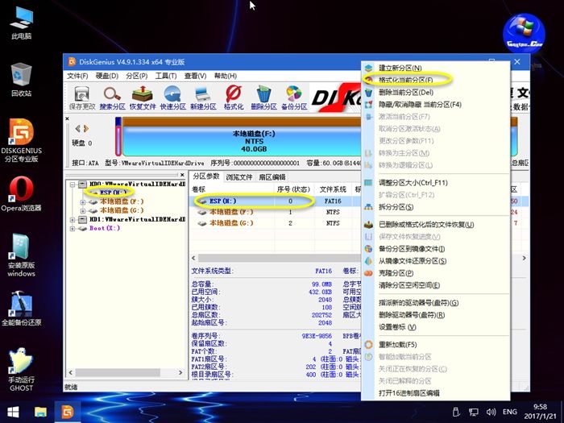Choose 调整分区大小 from the context menu
The image size is (564, 423).
pos(413,183)
